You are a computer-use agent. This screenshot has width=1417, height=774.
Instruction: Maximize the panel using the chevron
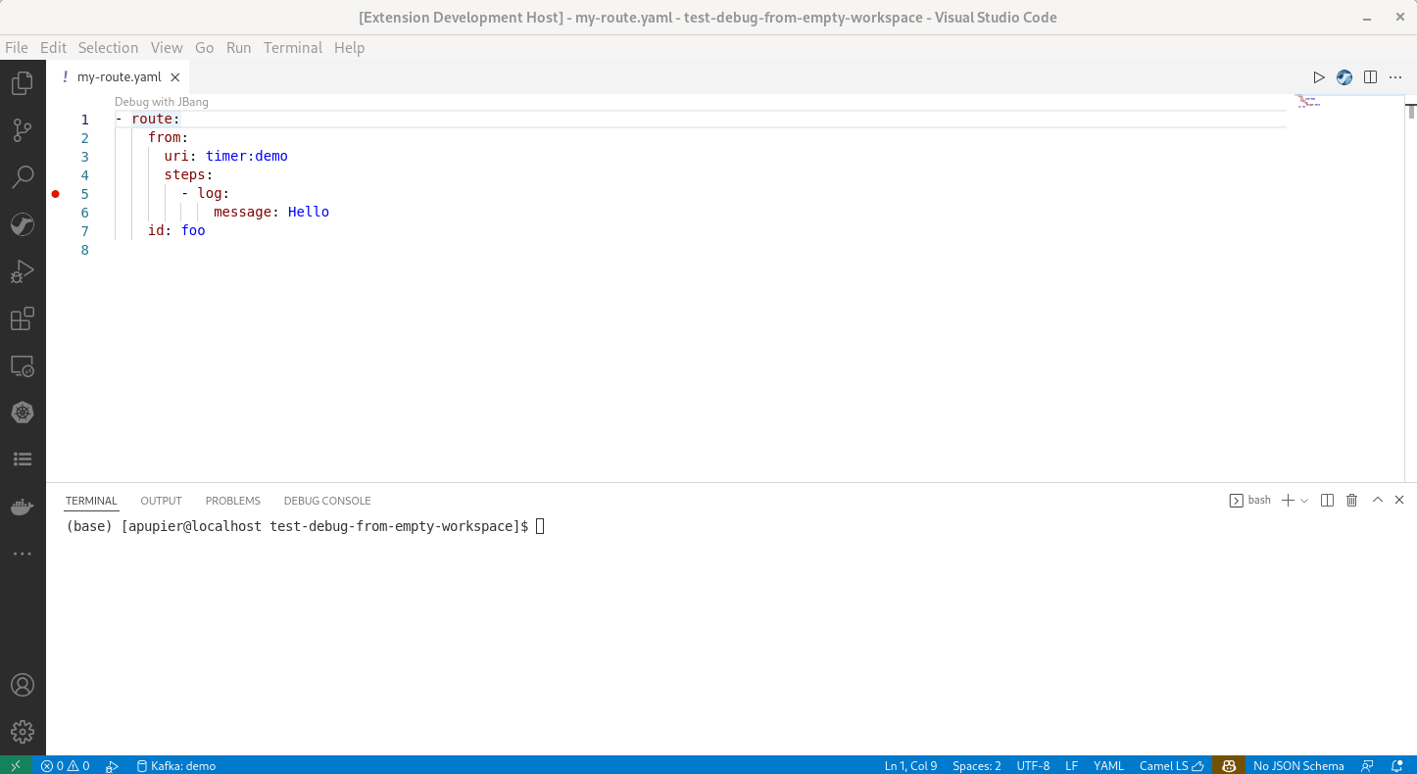(x=1376, y=500)
